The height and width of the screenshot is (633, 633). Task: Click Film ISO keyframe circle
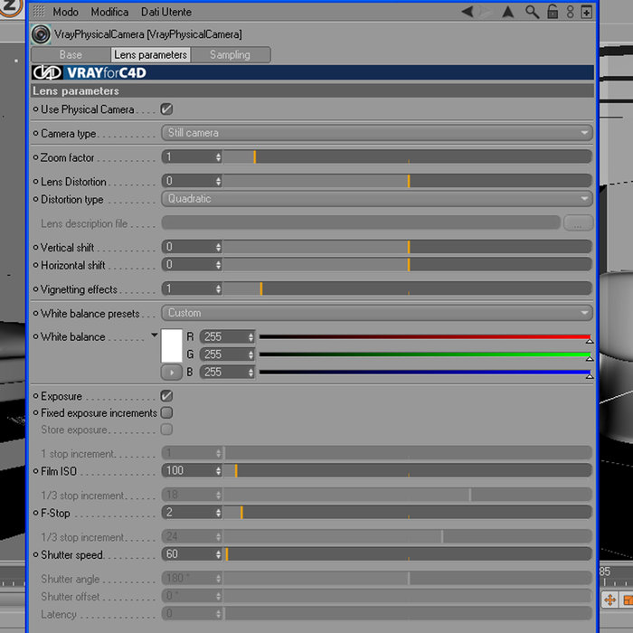[35, 471]
